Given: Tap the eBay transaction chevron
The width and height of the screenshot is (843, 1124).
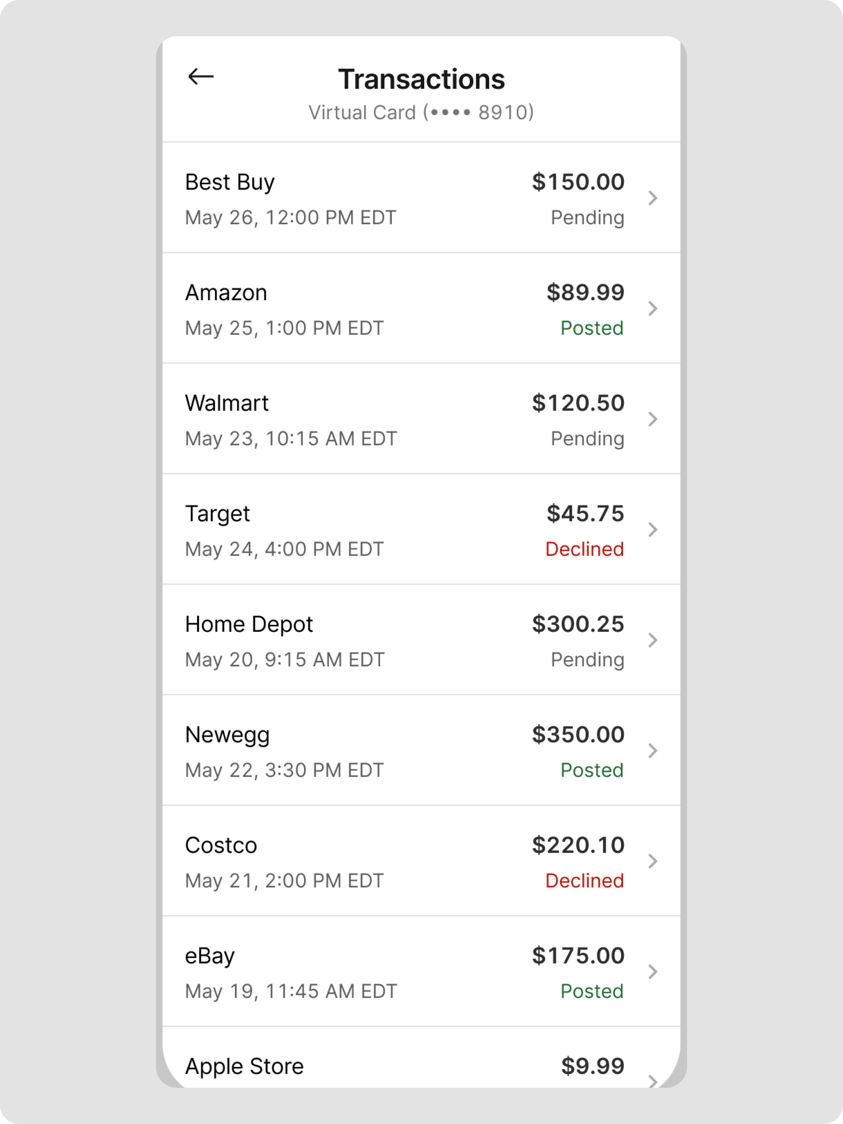Looking at the screenshot, I should (653, 972).
